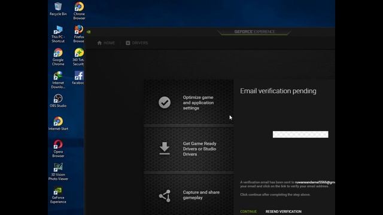This screenshot has height=215, width=383.
Task: Open Google Chrome desktop shortcut
Action: (x=58, y=57)
